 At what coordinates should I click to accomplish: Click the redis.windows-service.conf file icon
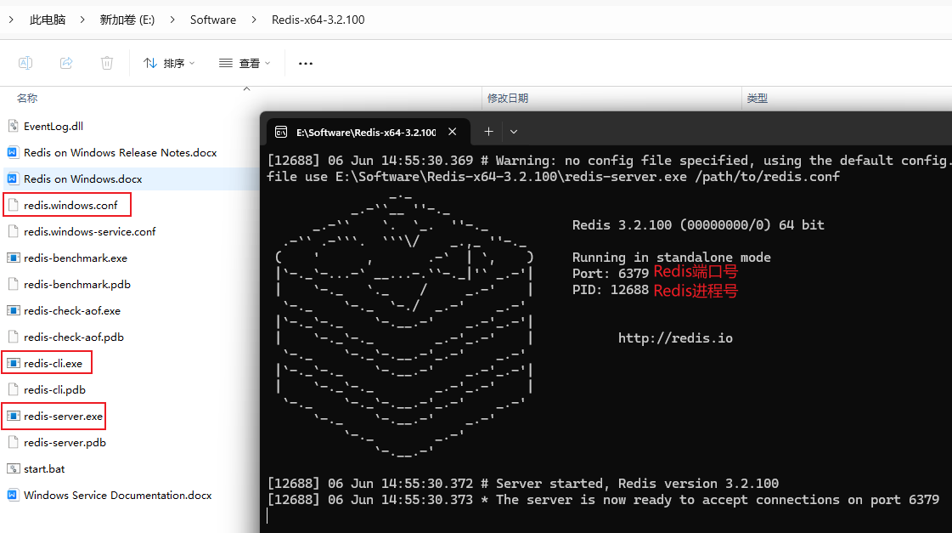point(13,231)
